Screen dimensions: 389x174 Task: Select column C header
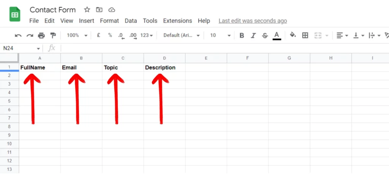[x=123, y=58]
